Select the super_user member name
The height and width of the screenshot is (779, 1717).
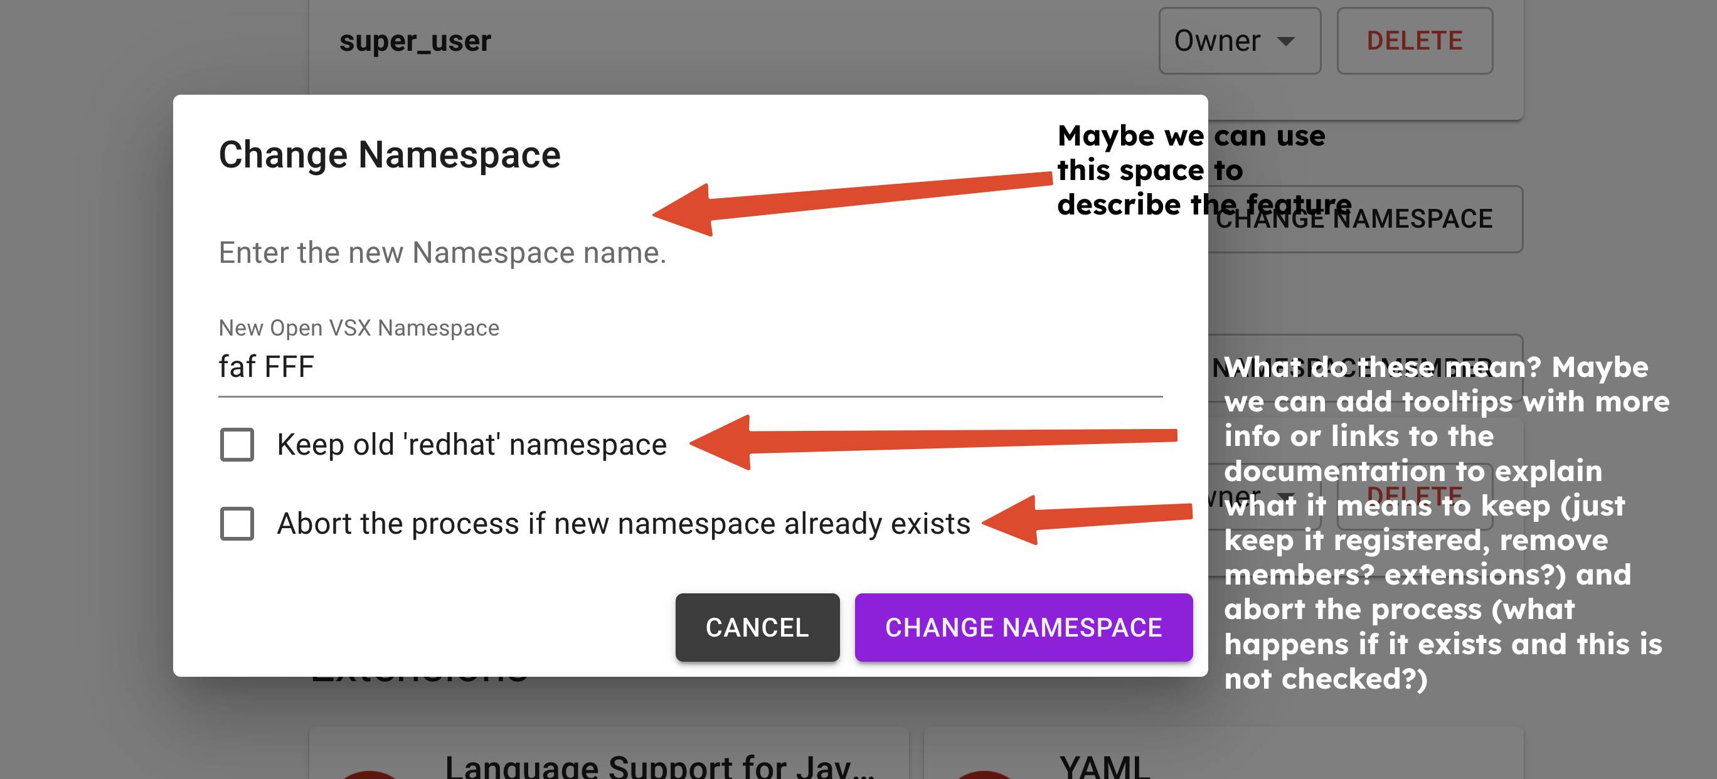coord(415,41)
